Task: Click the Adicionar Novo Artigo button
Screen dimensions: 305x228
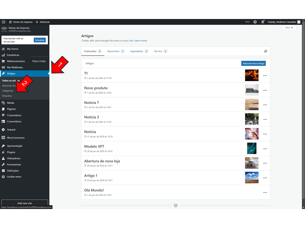Action: click(254, 63)
